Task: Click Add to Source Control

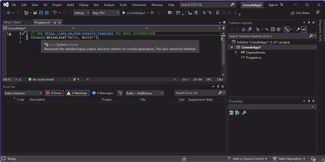Action: pos(247,158)
